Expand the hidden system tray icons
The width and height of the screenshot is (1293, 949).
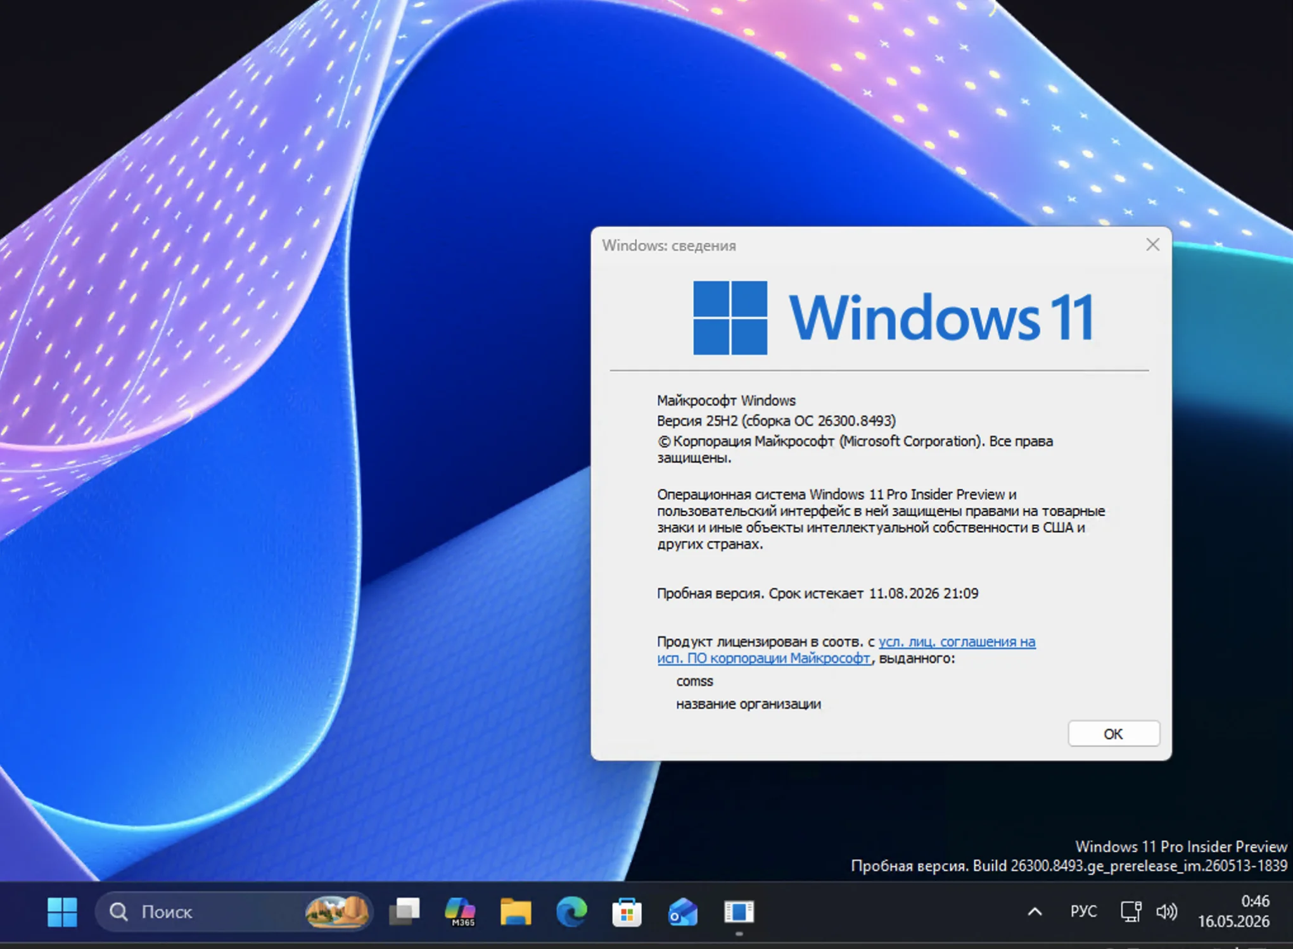[x=1034, y=912]
